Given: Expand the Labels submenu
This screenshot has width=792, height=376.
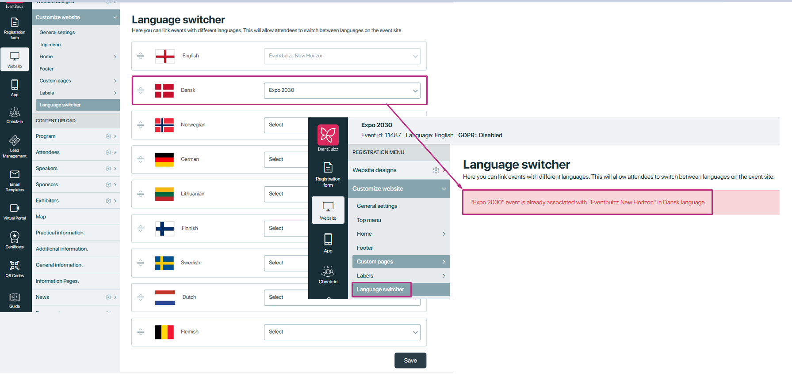Looking at the screenshot, I should 115,93.
